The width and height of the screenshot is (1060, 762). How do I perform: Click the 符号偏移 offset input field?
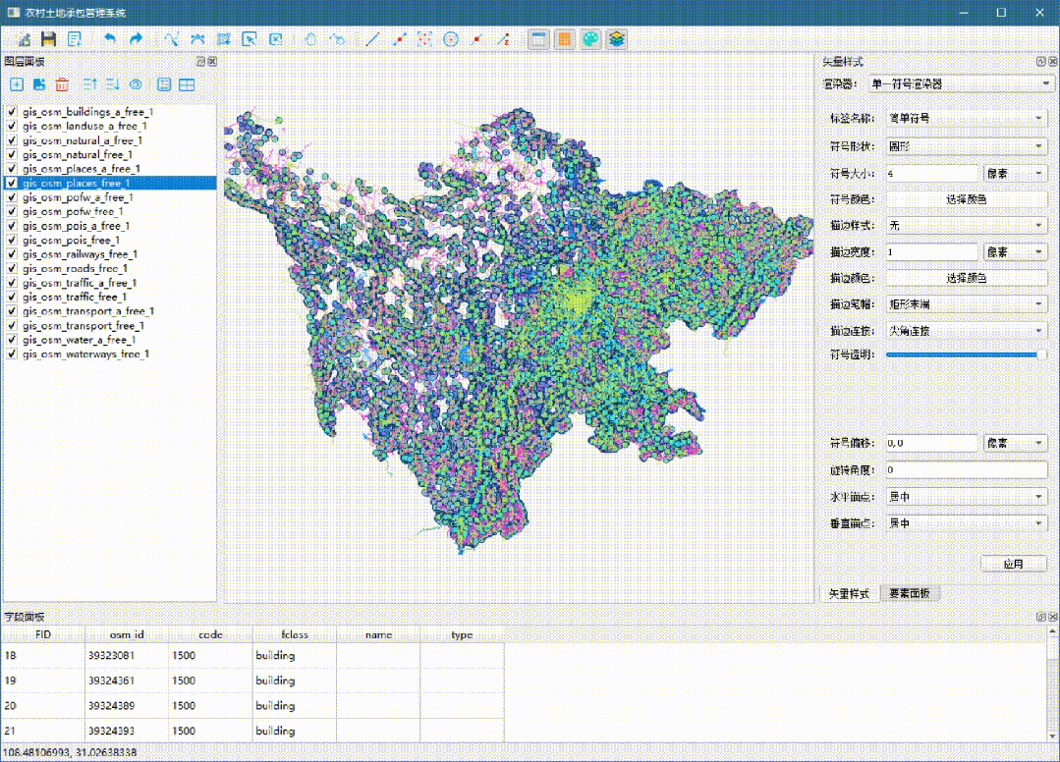click(931, 442)
